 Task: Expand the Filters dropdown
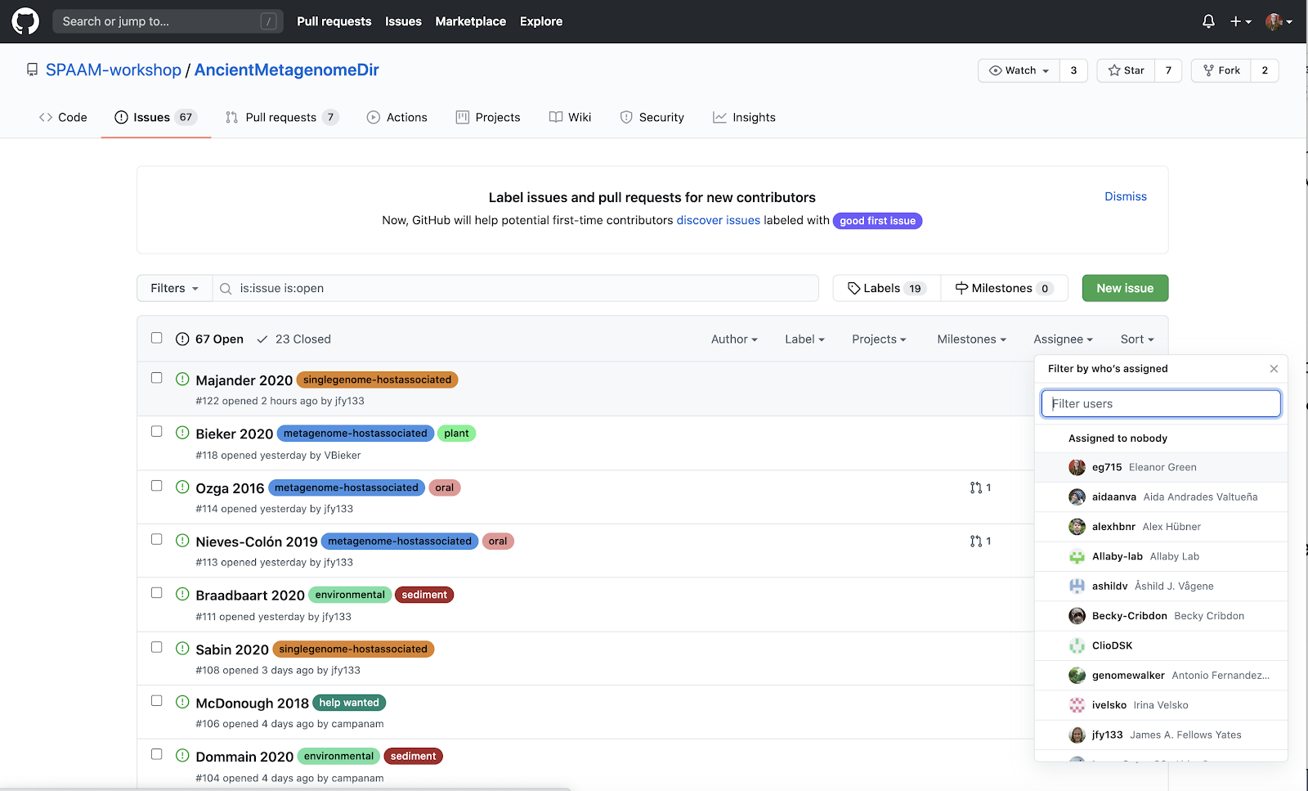[174, 288]
